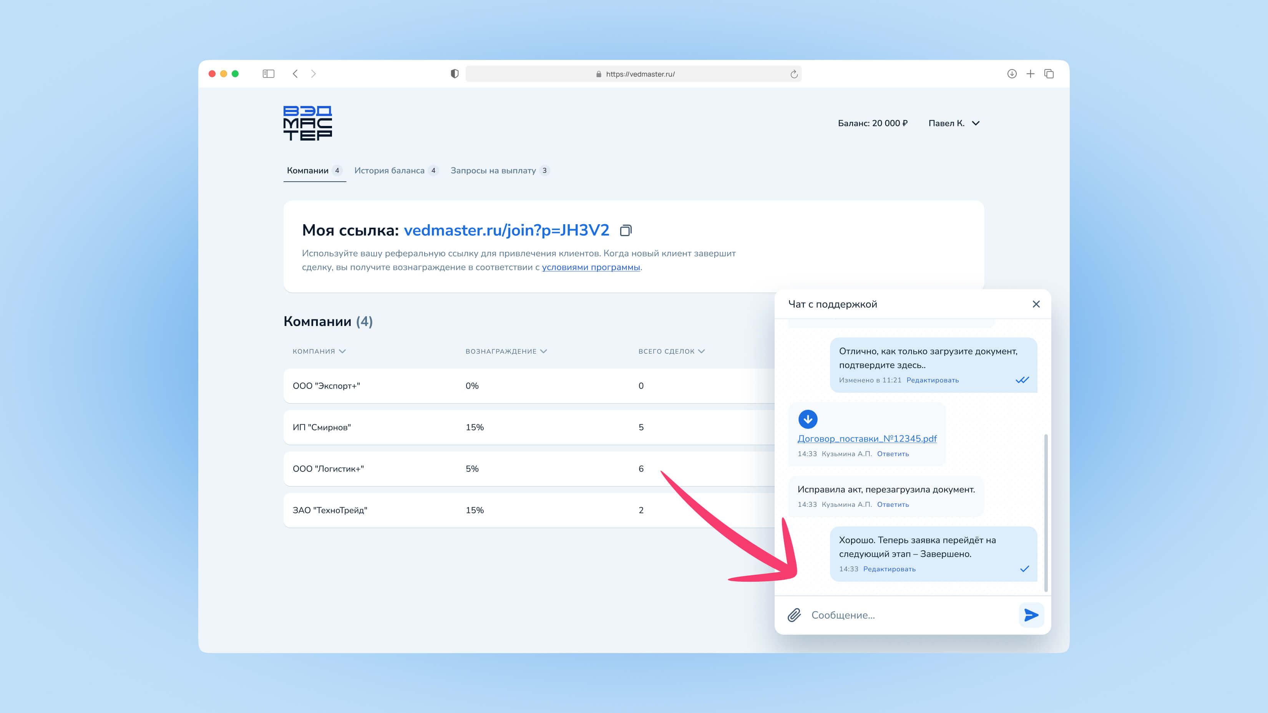Reload page using browser refresh icon
The width and height of the screenshot is (1268, 713).
pyautogui.click(x=793, y=74)
